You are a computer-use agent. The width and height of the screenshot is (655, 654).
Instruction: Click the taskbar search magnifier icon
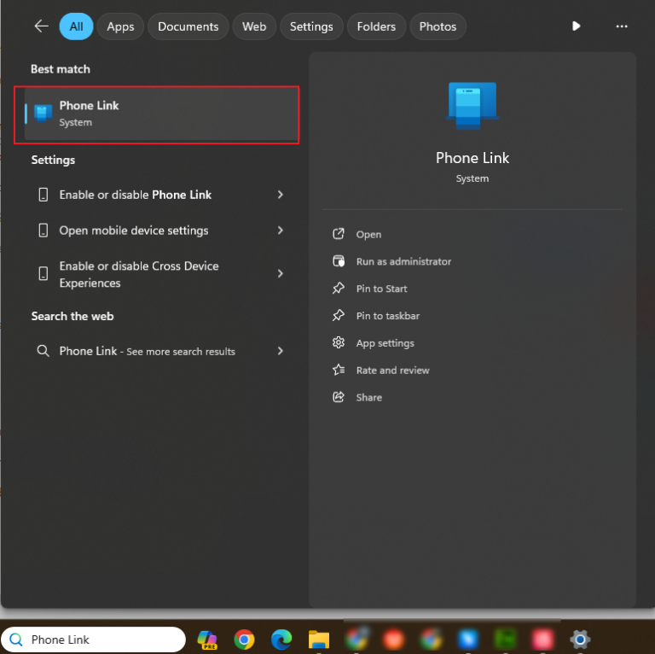[16, 639]
